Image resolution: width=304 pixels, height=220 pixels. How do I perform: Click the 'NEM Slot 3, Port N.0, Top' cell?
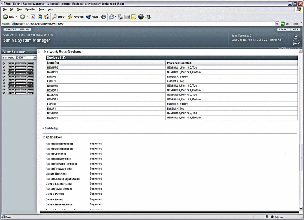pos(232,86)
